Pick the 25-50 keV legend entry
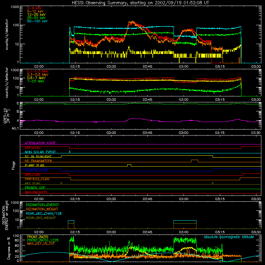This screenshot has width=265, height=265. coord(36,18)
